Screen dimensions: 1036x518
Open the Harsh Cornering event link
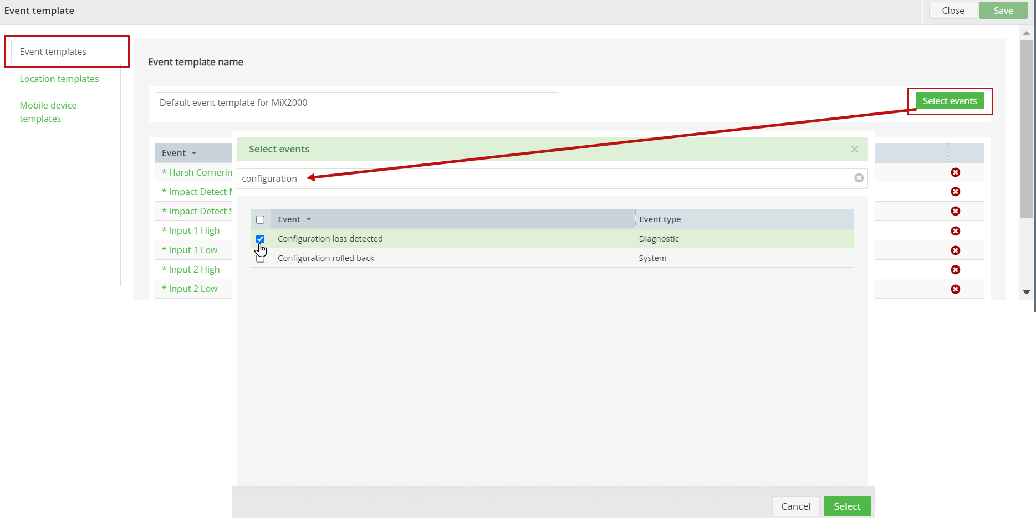pyautogui.click(x=197, y=172)
